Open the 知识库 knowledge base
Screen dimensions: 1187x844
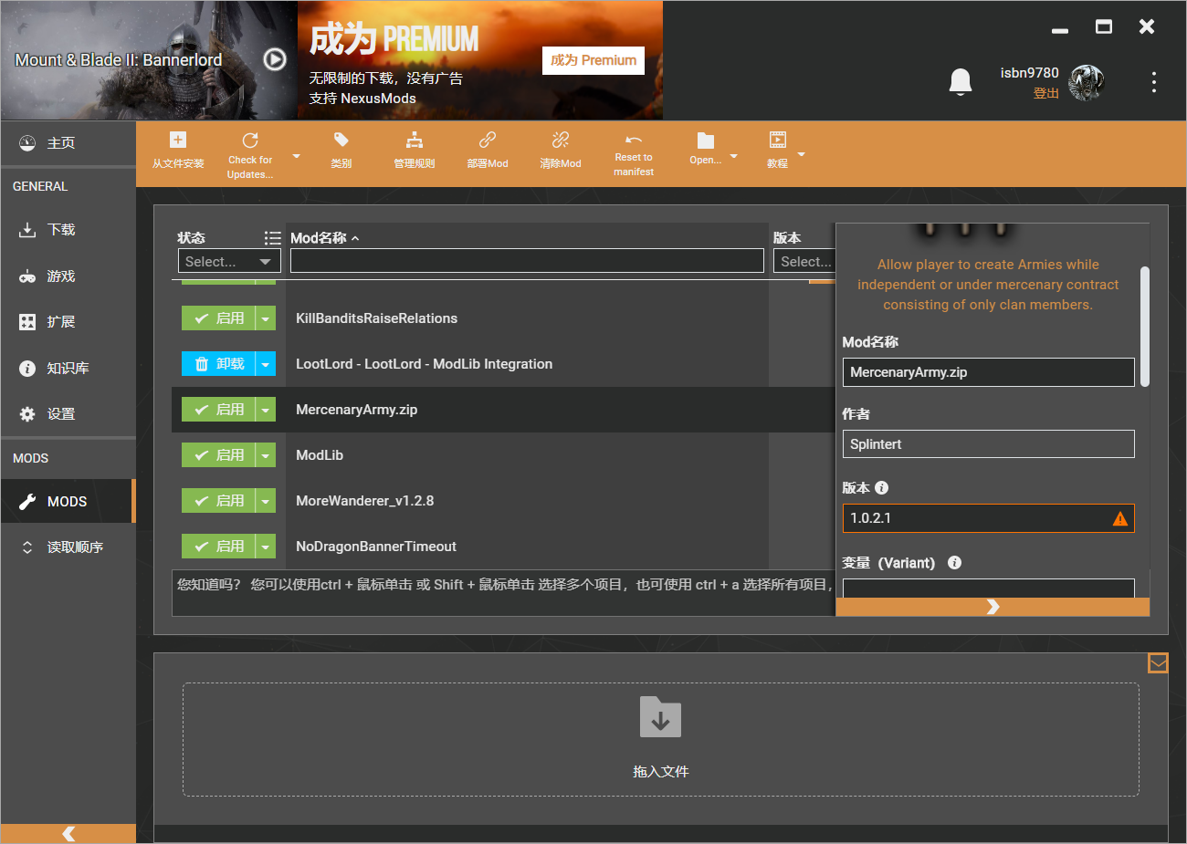[x=68, y=368]
